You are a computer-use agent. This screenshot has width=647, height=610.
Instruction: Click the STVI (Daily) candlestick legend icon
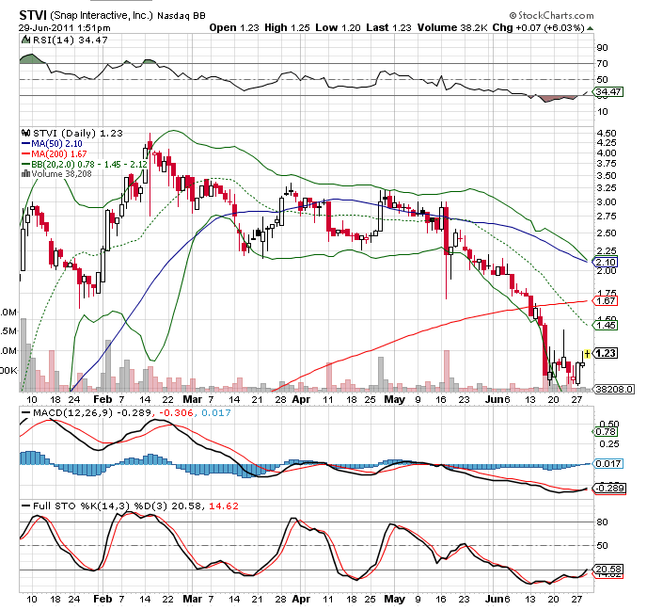click(x=25, y=134)
